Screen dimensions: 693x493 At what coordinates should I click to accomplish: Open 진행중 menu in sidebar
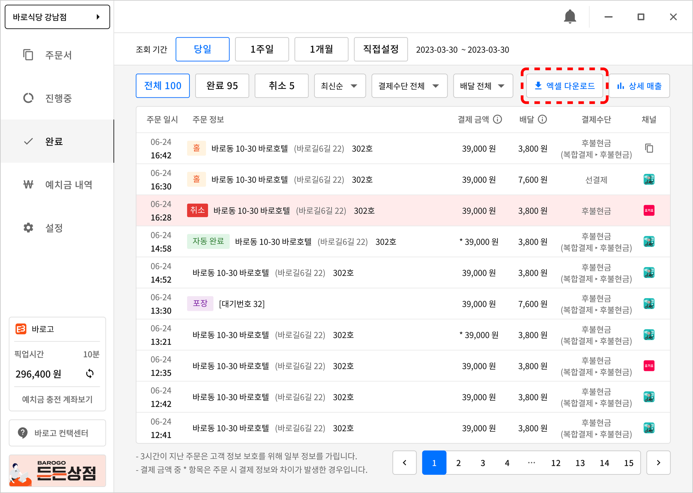coord(57,98)
